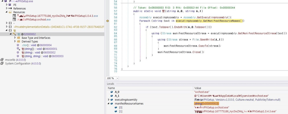Screen dimensions: 288x114
Task: Click the current statement arrow at line 60
Action: click(108, 21)
